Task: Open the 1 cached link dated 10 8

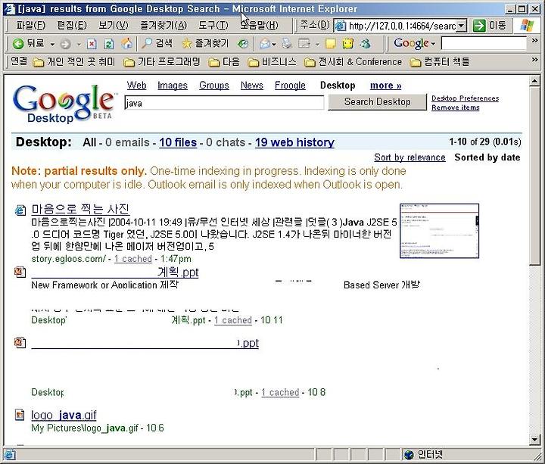Action: [280, 392]
